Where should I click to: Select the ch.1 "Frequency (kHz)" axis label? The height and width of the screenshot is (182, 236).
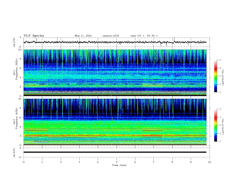coord(17,69)
